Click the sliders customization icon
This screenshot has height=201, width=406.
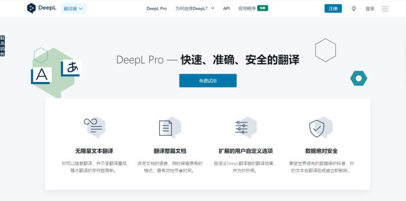click(x=246, y=128)
